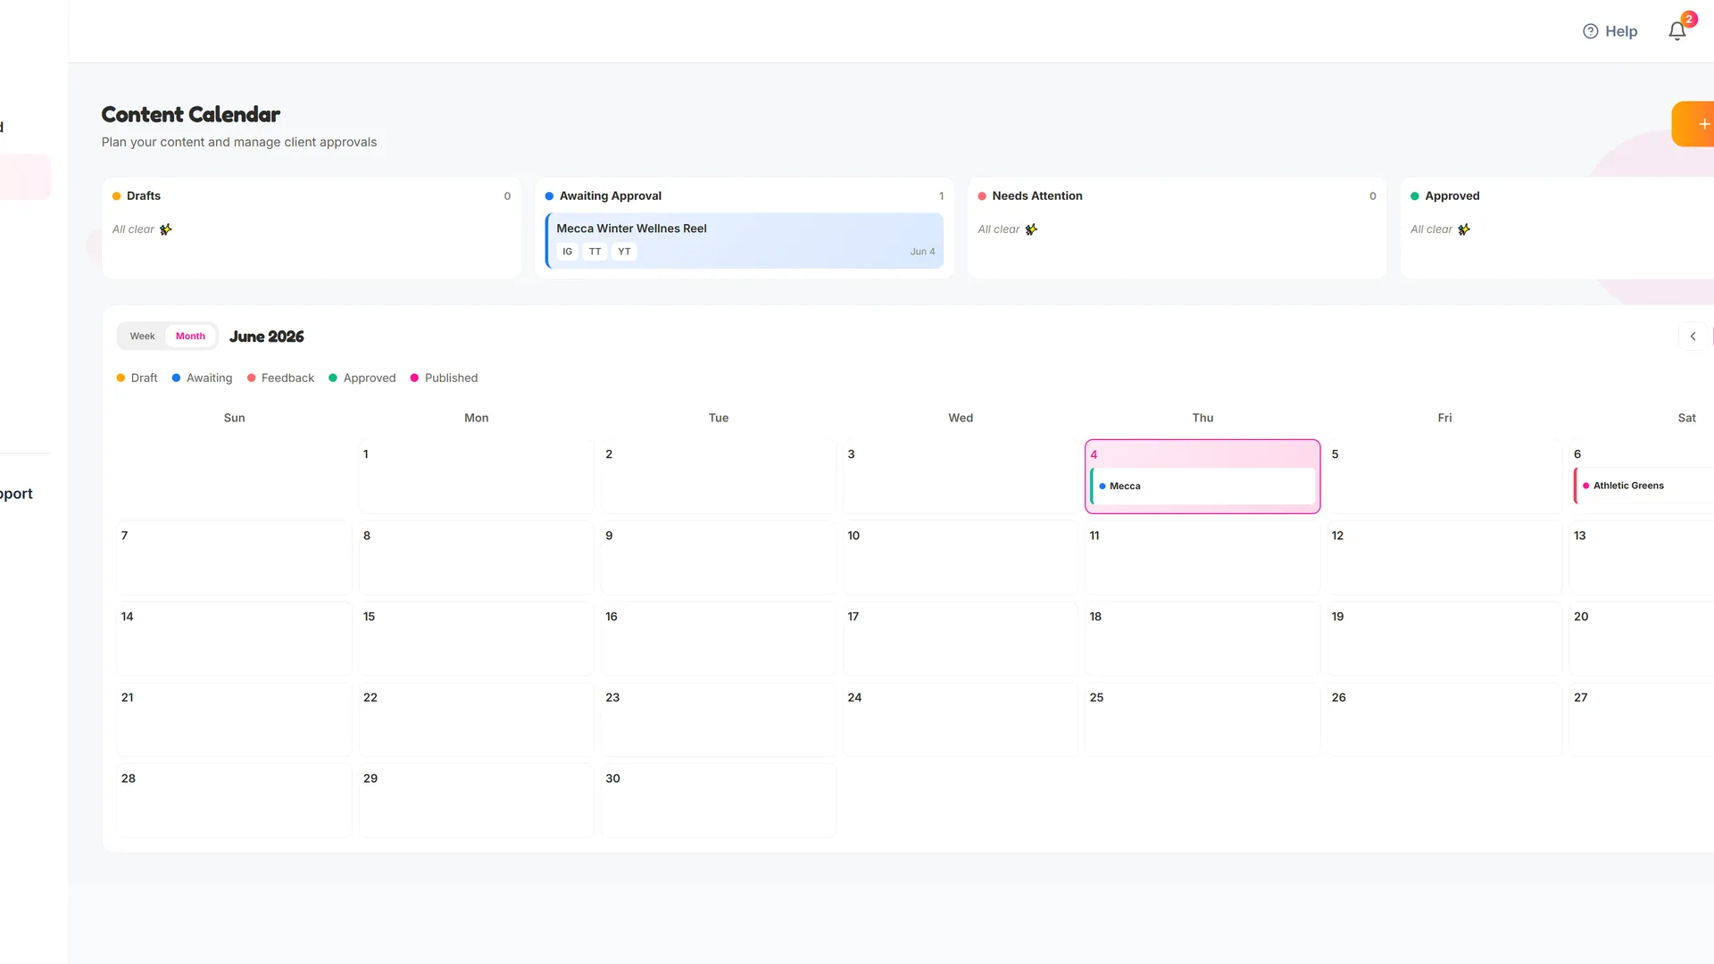This screenshot has width=1714, height=964.
Task: Select June 8 calendar cell
Action: pos(477,558)
